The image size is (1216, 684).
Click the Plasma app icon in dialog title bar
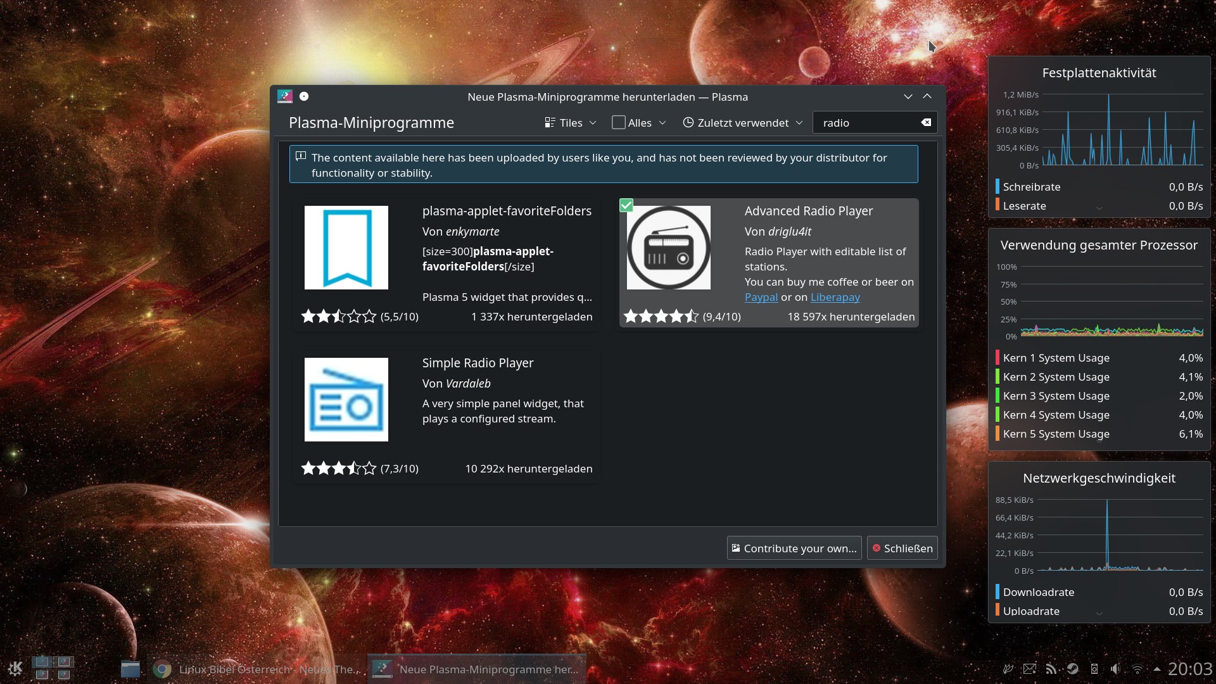pos(285,96)
